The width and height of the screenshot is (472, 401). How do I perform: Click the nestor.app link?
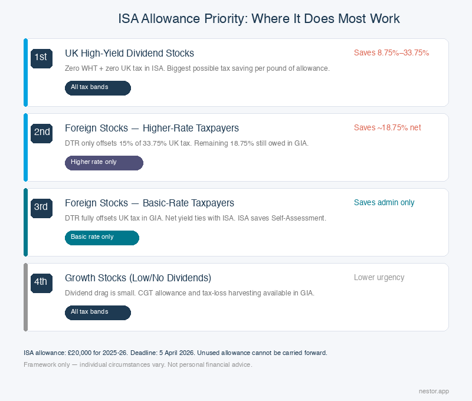pos(433,391)
